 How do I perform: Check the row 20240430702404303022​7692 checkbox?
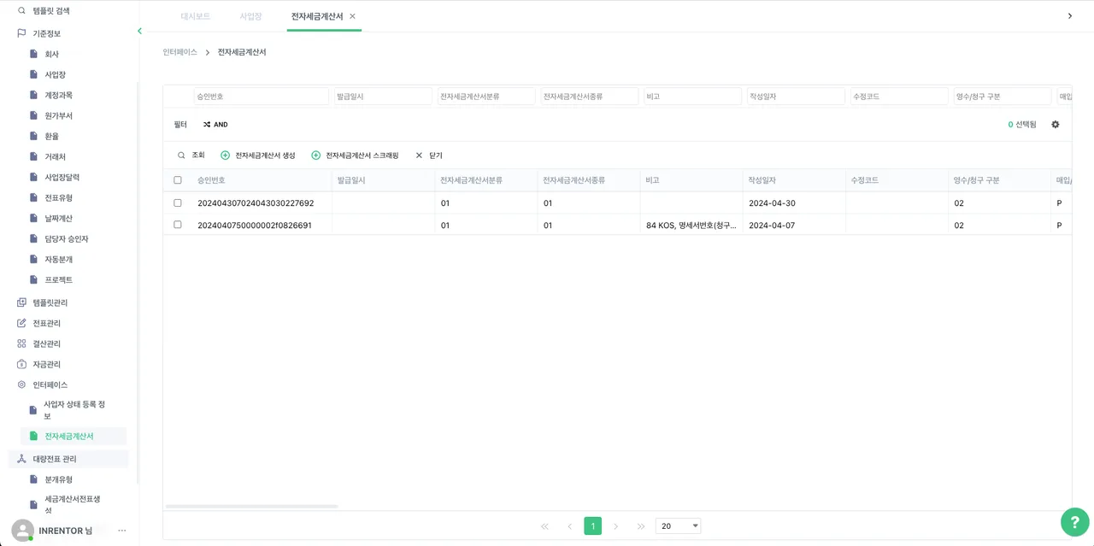coord(178,203)
